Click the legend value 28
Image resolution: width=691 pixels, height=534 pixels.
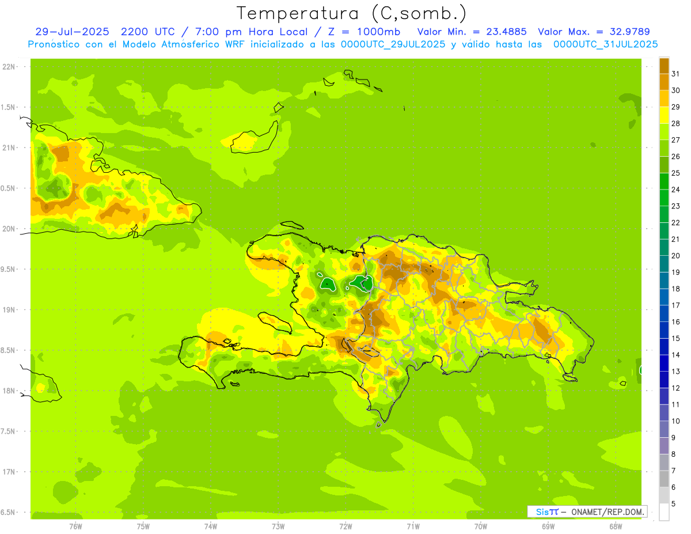point(675,123)
